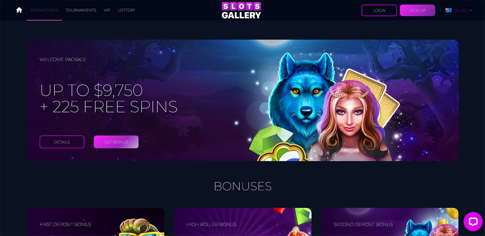This screenshot has width=485, height=236.
Task: Click the Slots Gallery logo
Action: coord(241,10)
